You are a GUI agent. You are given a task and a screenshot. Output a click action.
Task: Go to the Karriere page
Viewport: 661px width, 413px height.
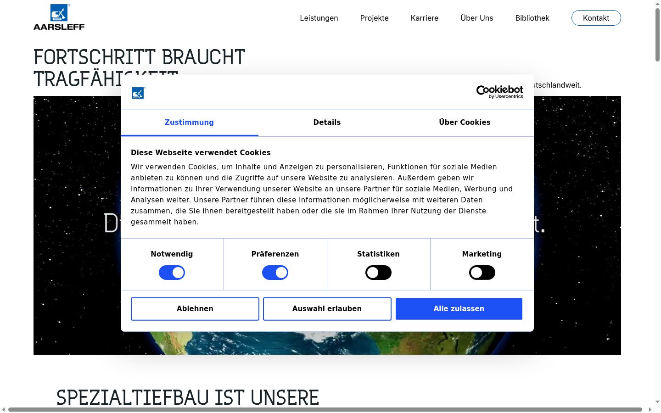pos(425,18)
